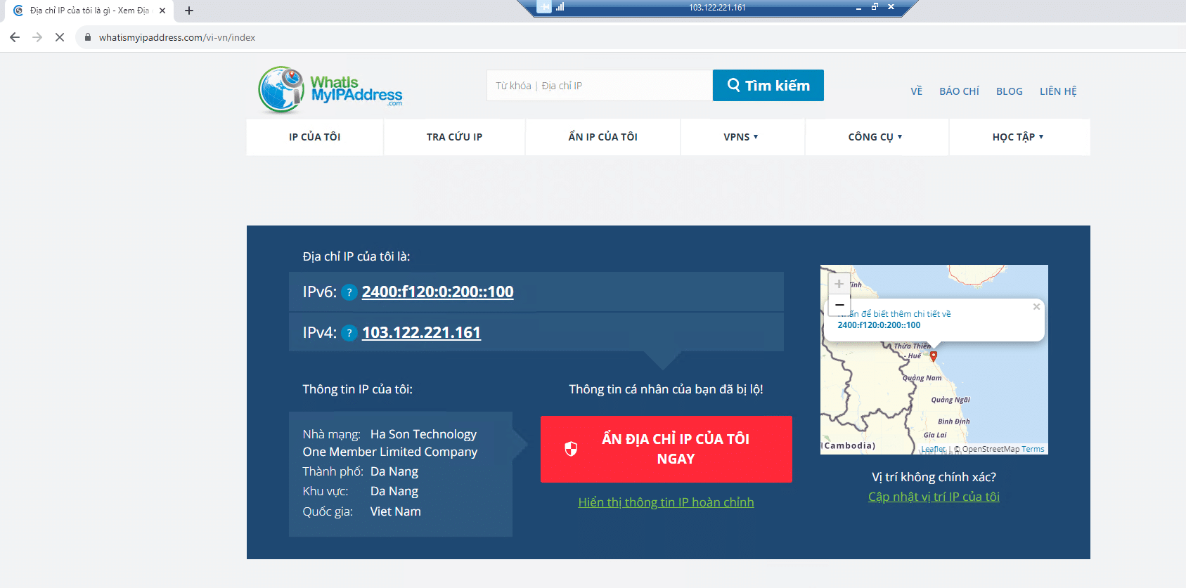Expand the VPNS dropdown menu
The image size is (1186, 588).
coord(741,137)
